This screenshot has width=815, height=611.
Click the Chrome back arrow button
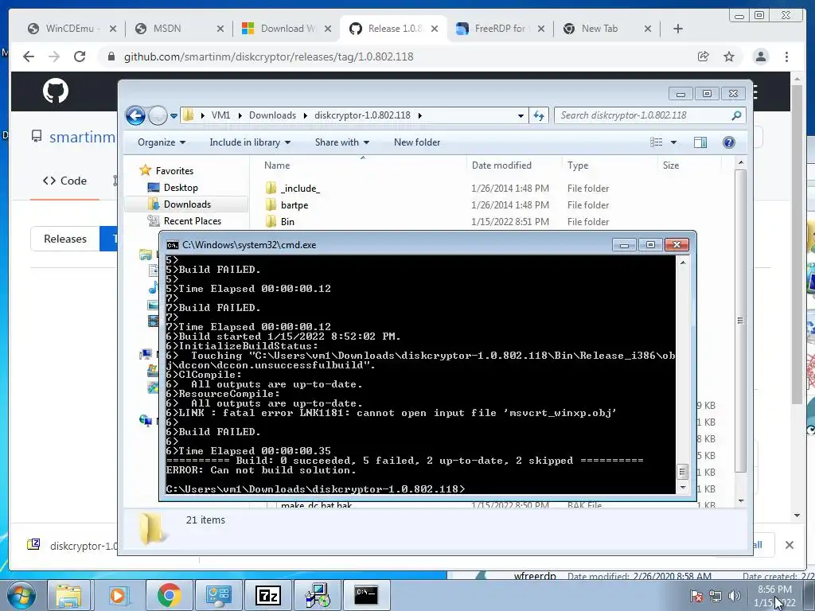coord(29,56)
